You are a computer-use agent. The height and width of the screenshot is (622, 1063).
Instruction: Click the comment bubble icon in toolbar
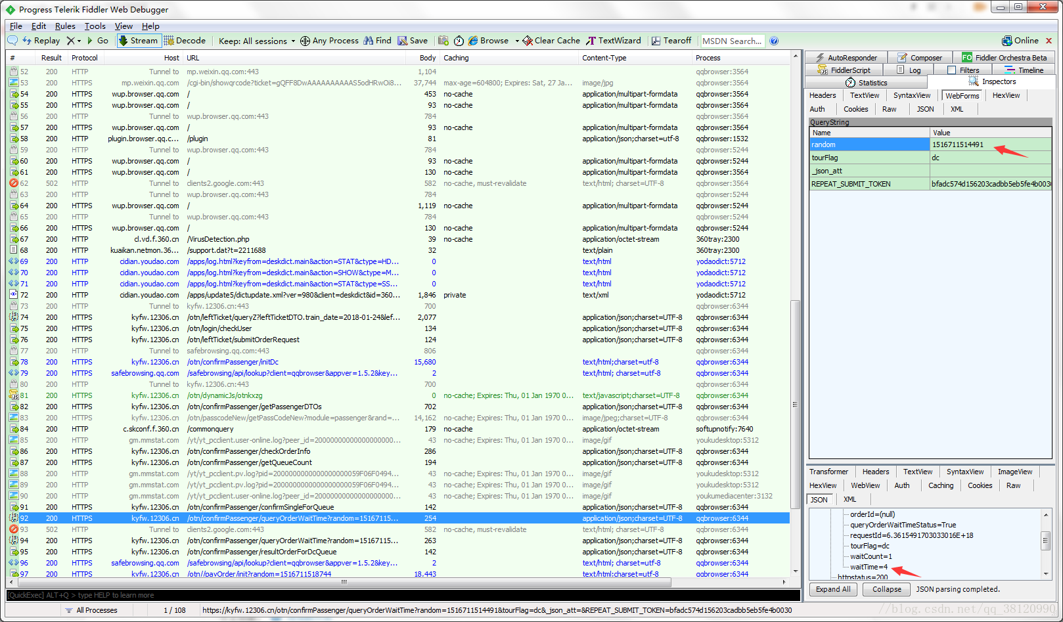[x=12, y=41]
